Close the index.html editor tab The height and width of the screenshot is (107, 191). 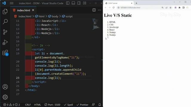click(x=33, y=10)
